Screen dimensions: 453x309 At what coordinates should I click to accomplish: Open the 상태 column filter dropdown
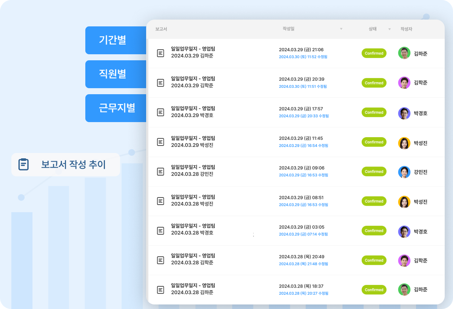pyautogui.click(x=389, y=29)
